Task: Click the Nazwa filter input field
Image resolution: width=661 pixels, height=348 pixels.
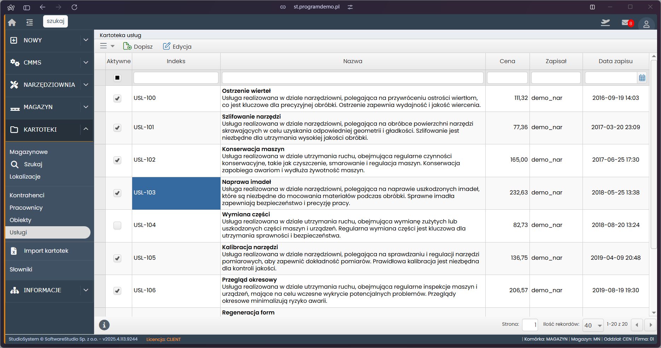Action: tap(352, 78)
